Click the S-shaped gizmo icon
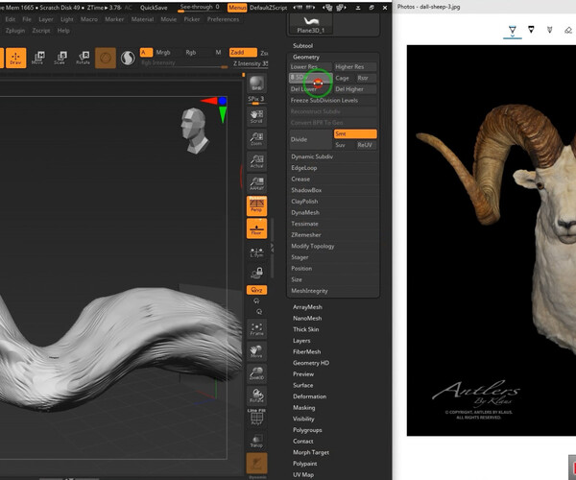 coord(128,58)
